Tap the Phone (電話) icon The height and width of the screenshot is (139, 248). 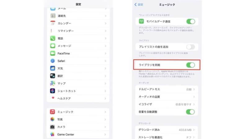(53, 38)
